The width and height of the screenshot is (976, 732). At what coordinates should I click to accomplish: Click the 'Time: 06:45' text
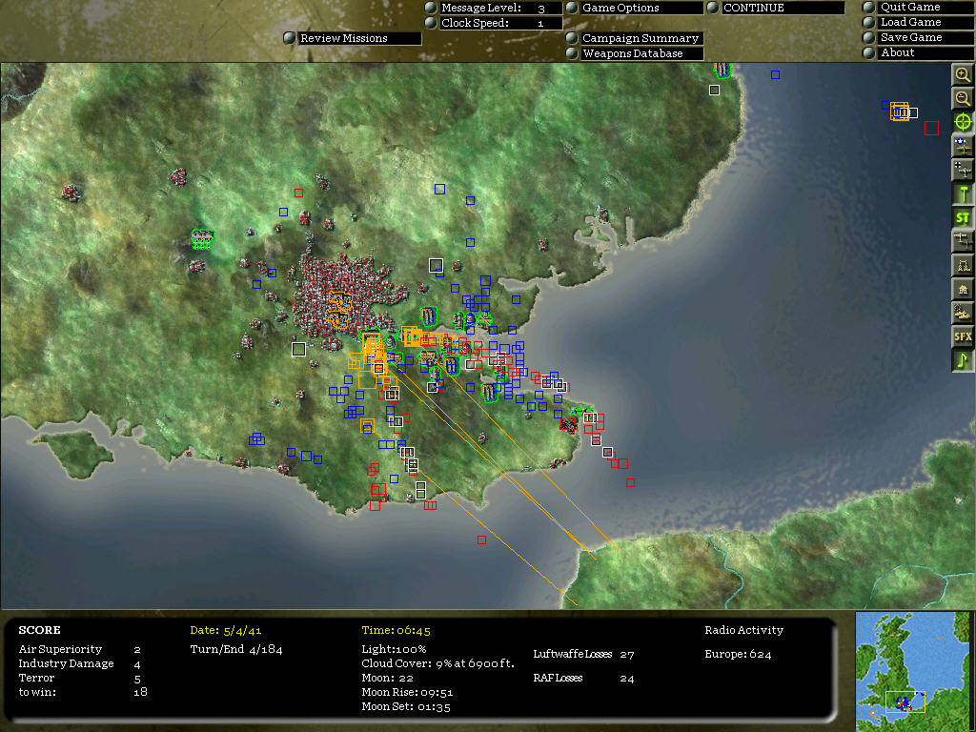tap(396, 631)
